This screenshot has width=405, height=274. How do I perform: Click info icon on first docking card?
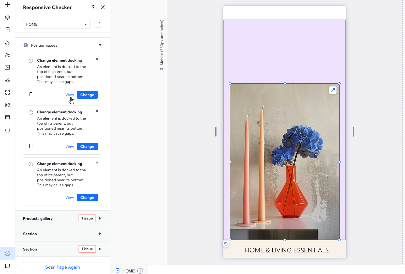(x=31, y=61)
